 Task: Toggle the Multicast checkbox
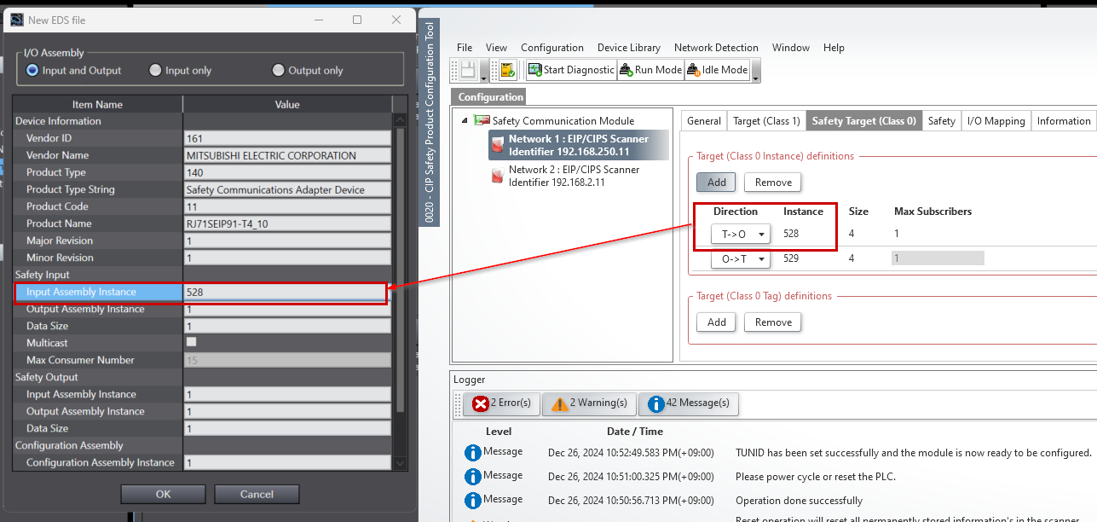coord(191,342)
